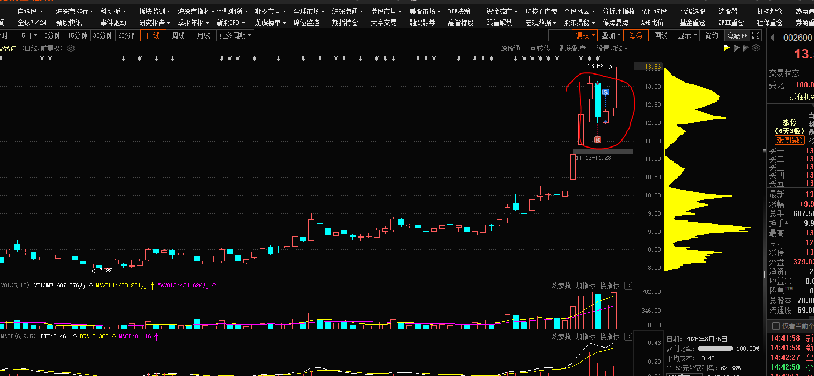Click the 获利比率 100% progress bar

click(715, 349)
